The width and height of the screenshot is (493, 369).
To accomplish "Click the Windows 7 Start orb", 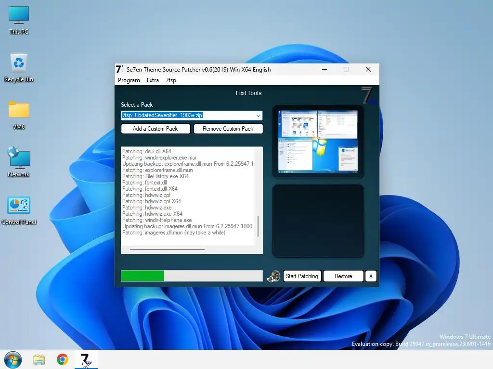I will point(13,359).
